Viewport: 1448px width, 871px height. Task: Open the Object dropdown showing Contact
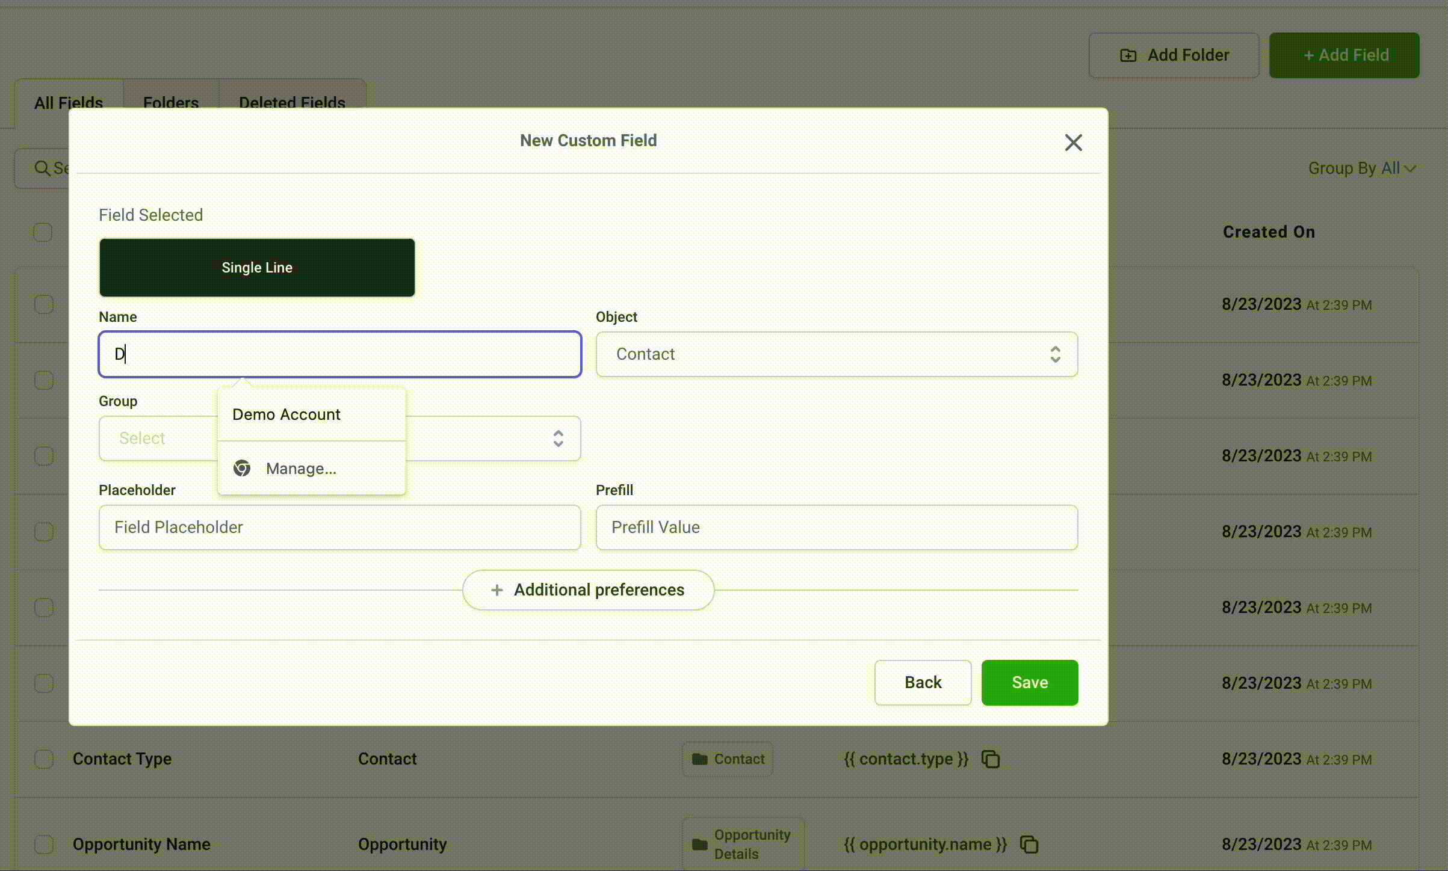[x=836, y=354]
